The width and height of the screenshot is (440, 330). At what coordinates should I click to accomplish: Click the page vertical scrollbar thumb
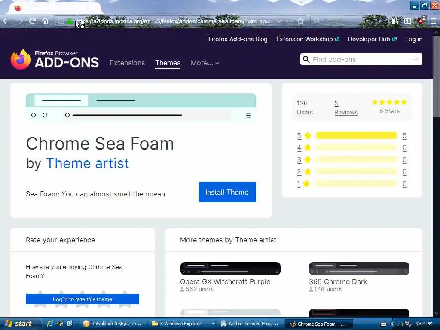[x=437, y=76]
